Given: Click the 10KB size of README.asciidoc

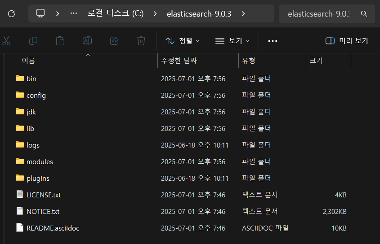Looking at the screenshot, I should (x=339, y=228).
